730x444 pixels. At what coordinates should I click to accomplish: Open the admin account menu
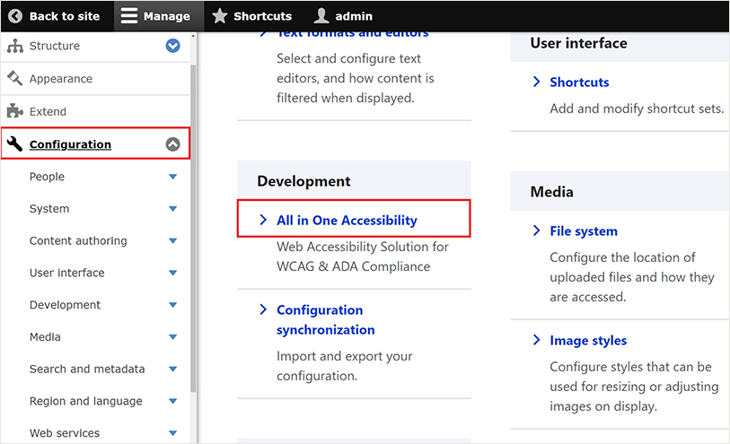tap(343, 16)
